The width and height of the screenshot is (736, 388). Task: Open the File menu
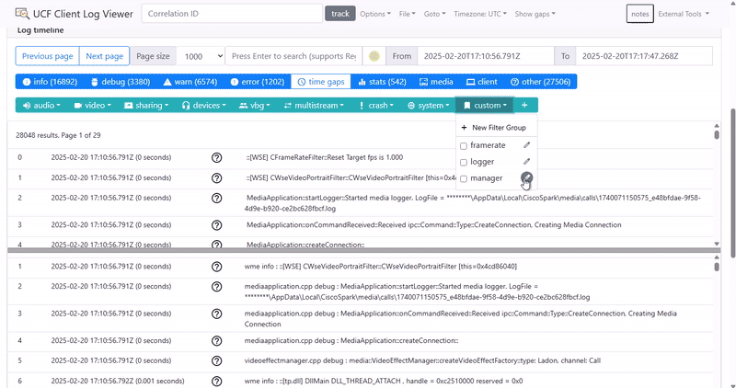407,14
